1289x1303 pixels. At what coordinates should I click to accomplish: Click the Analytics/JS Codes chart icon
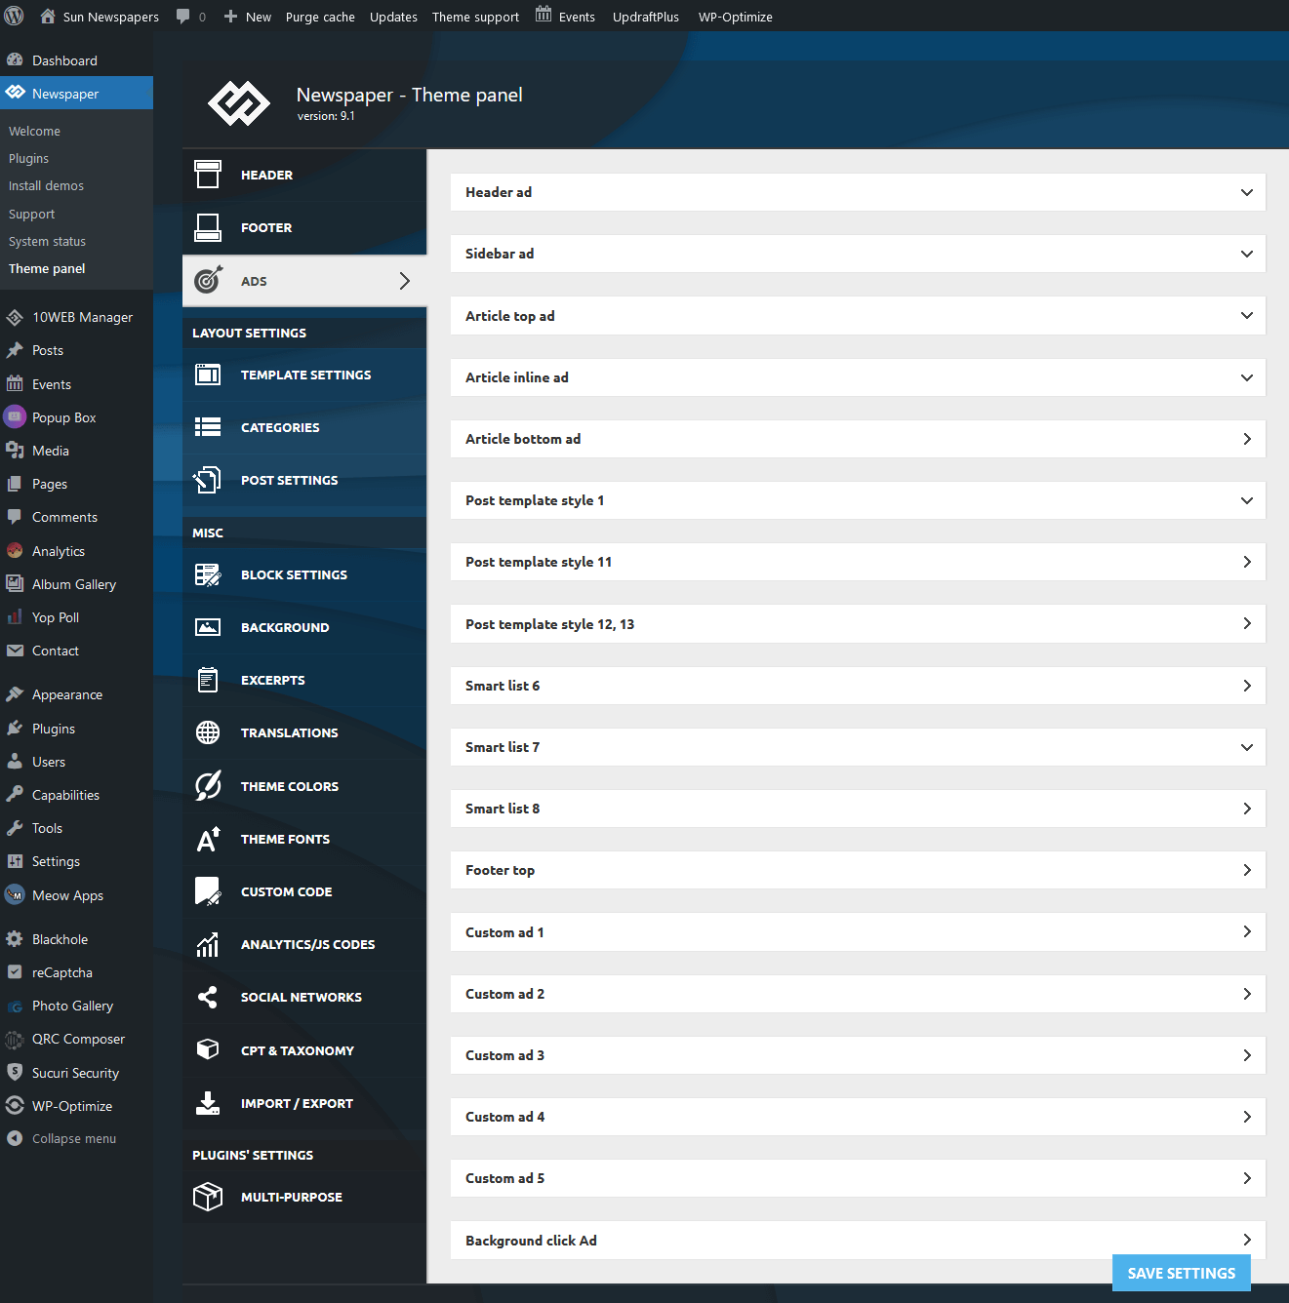point(208,944)
